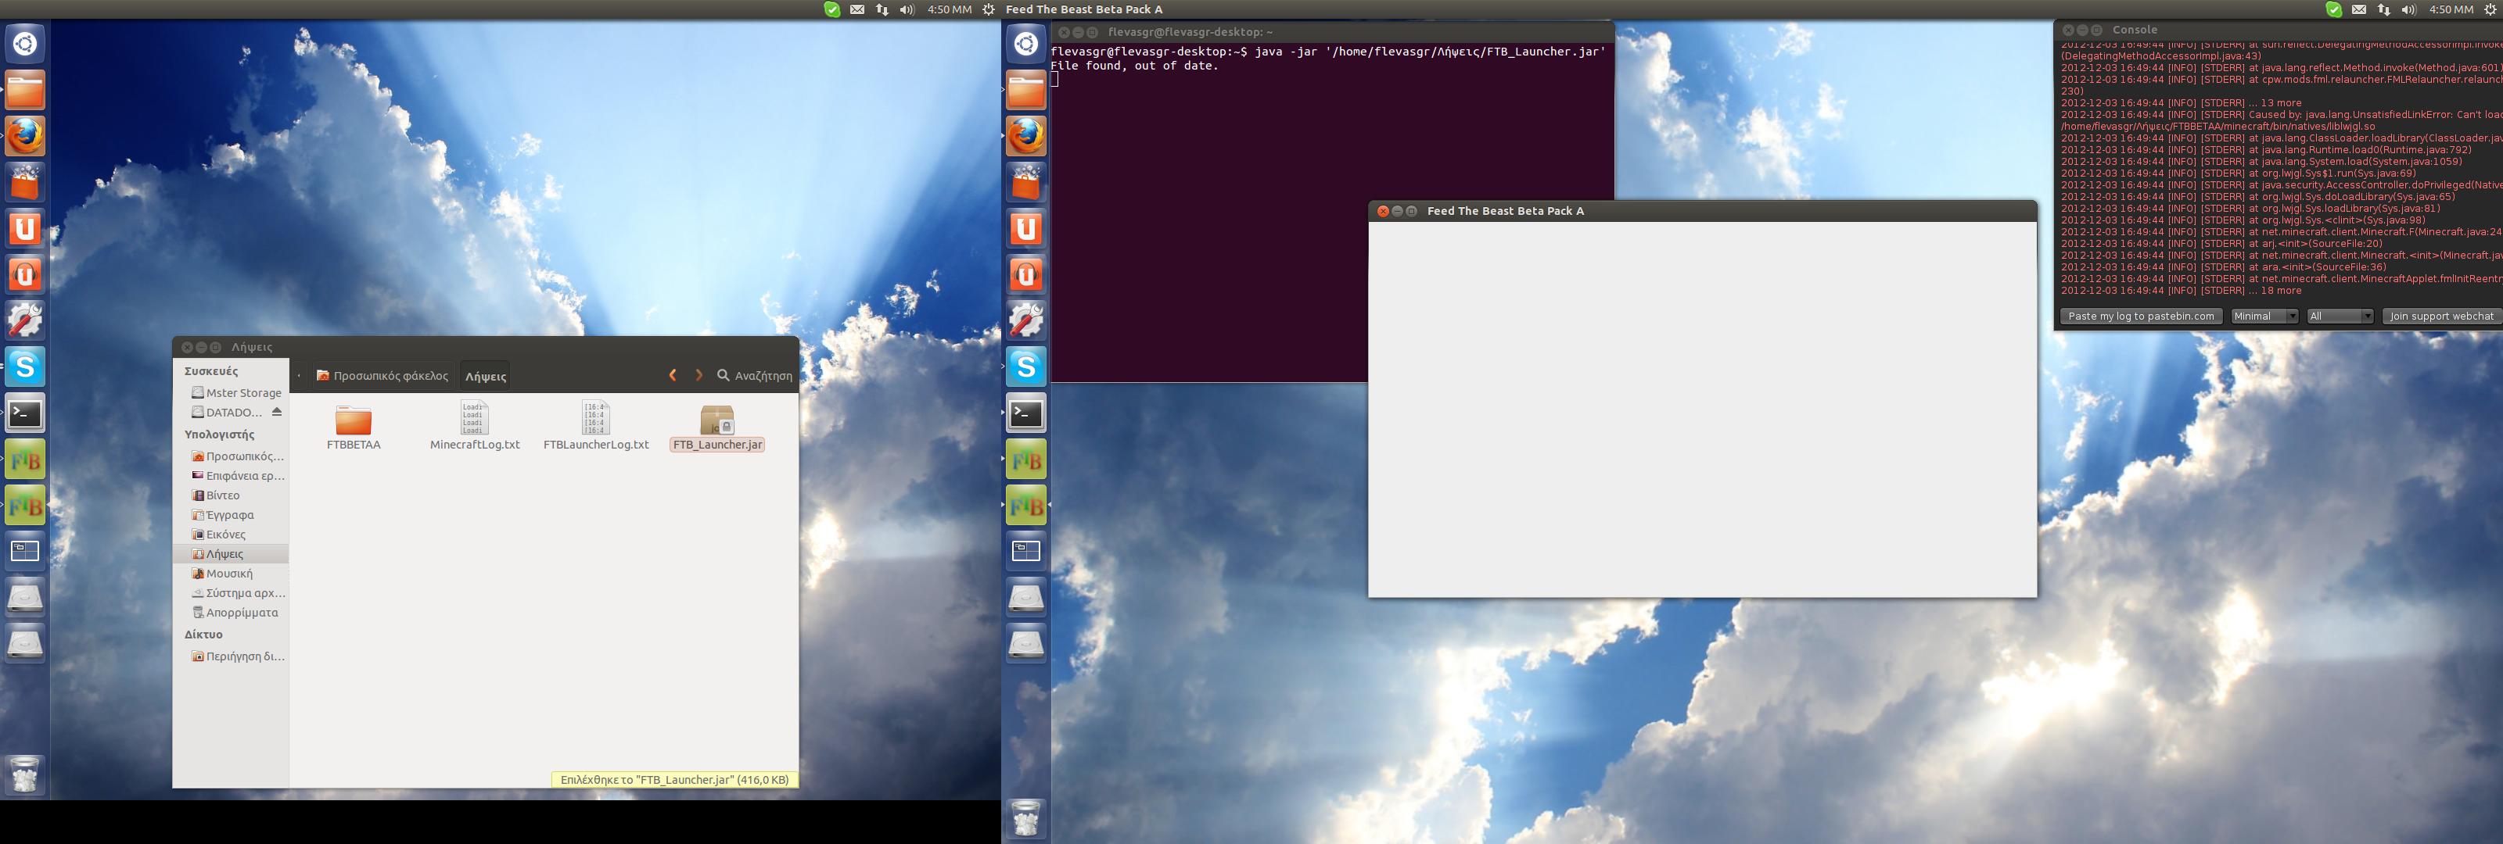Open System Settings on left monitor launcher
The height and width of the screenshot is (844, 2503).
click(25, 320)
